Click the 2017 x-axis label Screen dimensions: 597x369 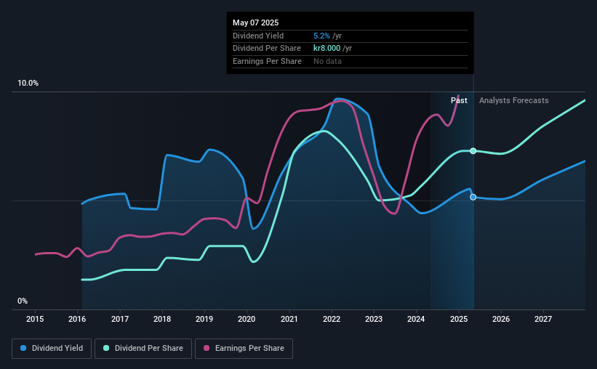pos(119,319)
